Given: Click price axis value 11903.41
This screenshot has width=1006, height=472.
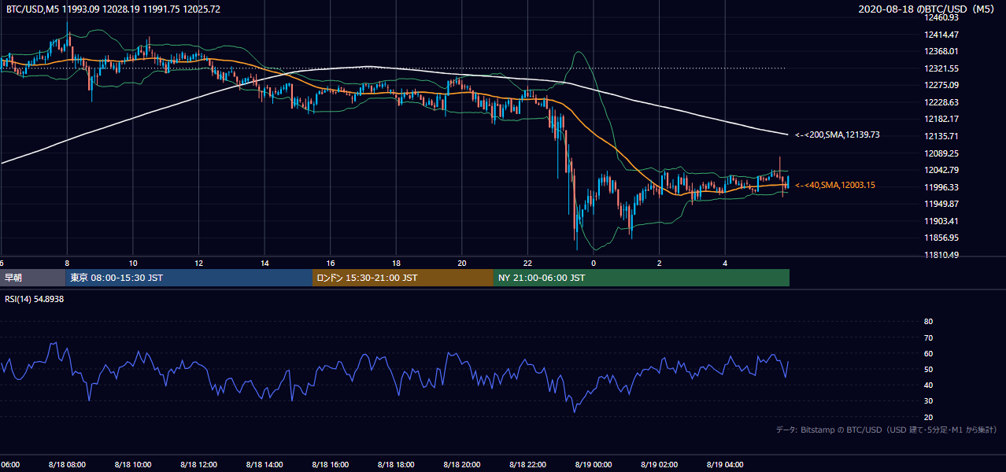Looking at the screenshot, I should click(942, 221).
